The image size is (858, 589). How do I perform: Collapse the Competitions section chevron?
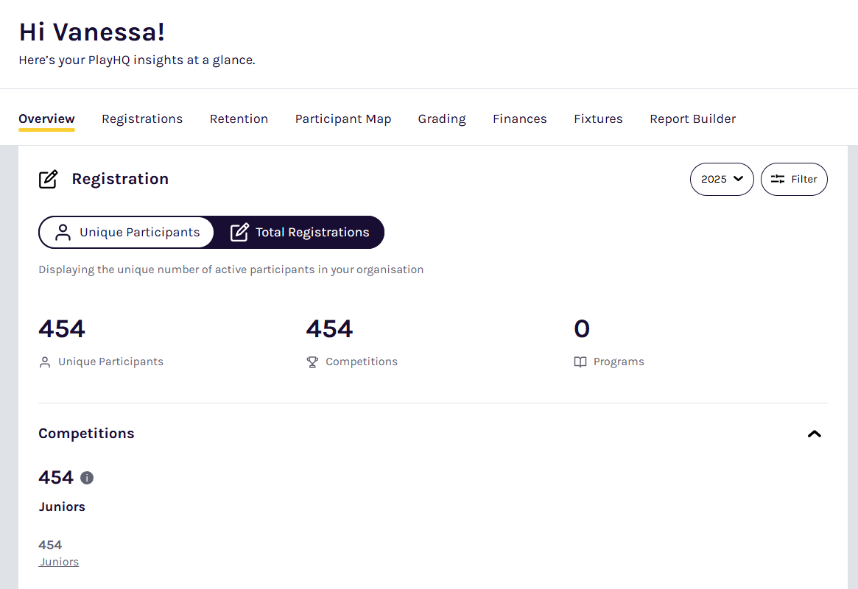tap(814, 434)
